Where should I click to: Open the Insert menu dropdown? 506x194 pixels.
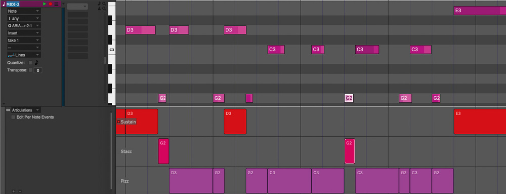(x=24, y=33)
